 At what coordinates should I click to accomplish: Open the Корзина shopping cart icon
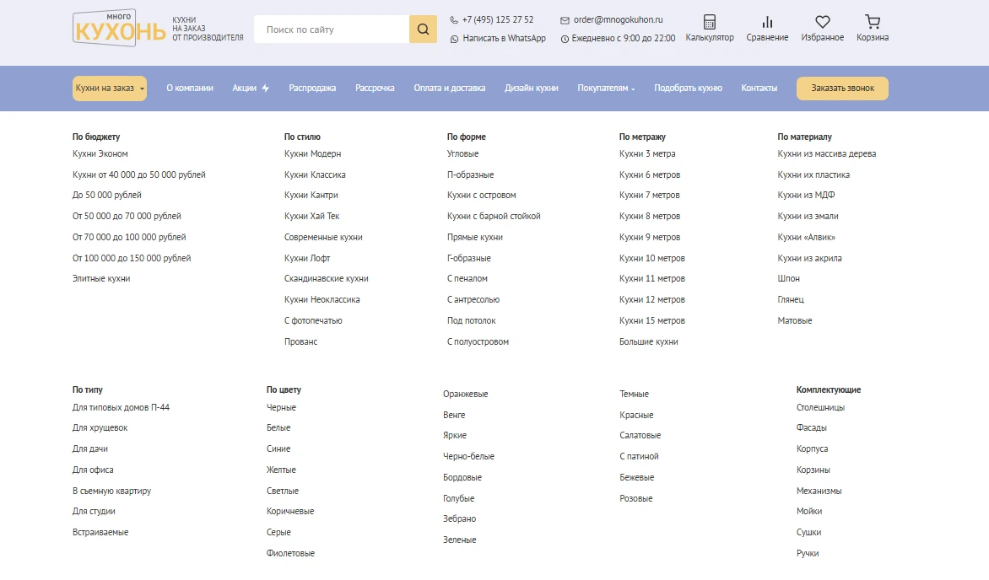[x=873, y=23]
